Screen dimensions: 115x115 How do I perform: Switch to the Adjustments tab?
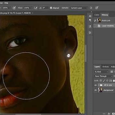coord(113,67)
